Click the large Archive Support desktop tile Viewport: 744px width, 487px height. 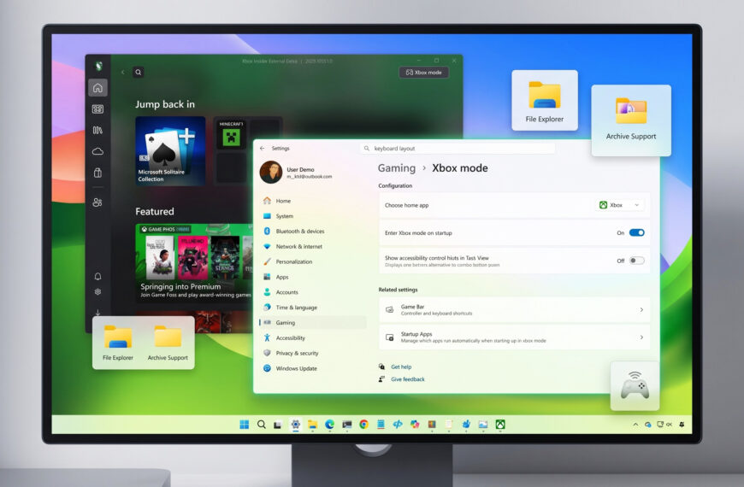(x=631, y=120)
